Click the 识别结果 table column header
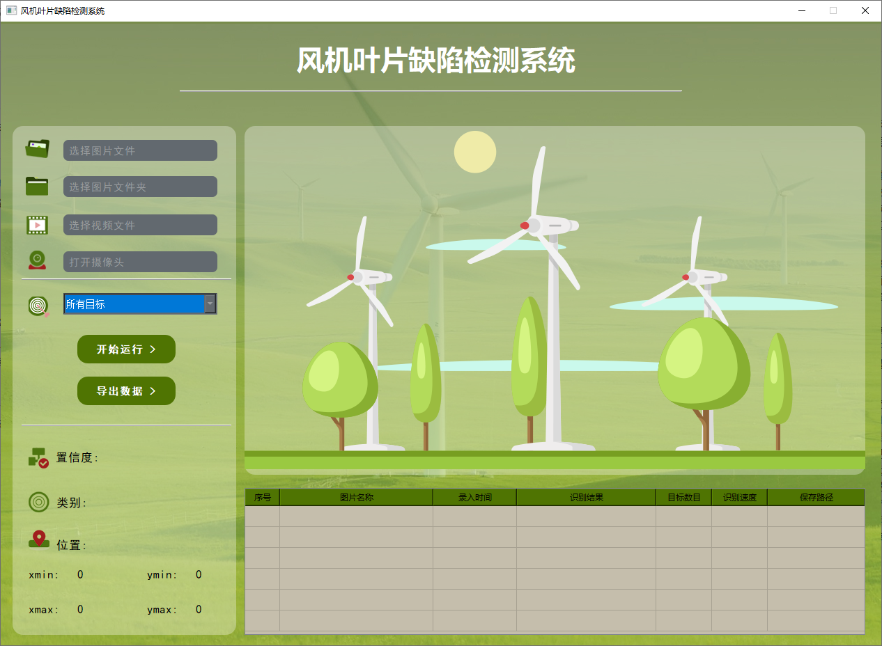The height and width of the screenshot is (646, 882). tap(585, 496)
